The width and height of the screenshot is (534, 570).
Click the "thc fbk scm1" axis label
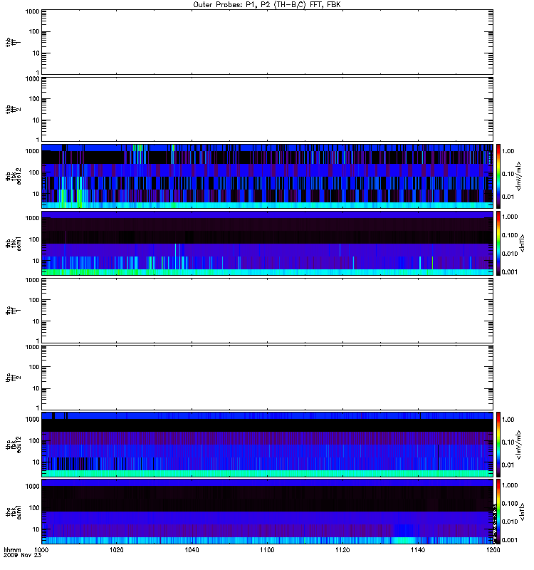click(x=13, y=512)
